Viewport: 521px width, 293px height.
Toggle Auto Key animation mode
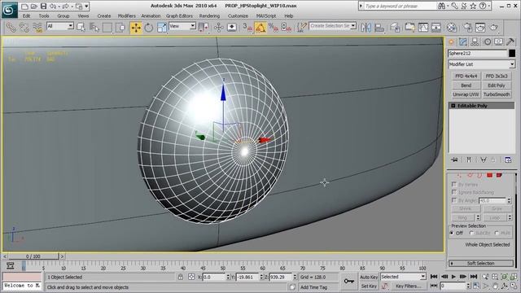tap(369, 277)
